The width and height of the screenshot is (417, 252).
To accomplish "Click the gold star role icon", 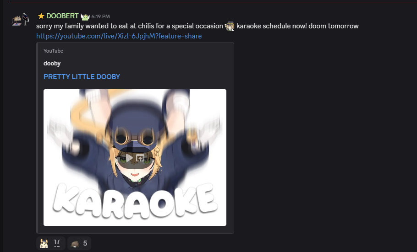I will point(41,16).
